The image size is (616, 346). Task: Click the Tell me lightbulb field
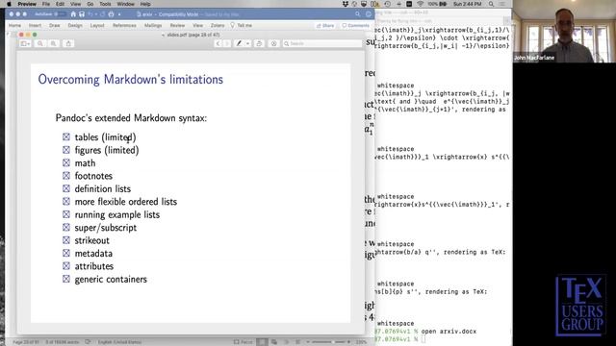point(241,26)
